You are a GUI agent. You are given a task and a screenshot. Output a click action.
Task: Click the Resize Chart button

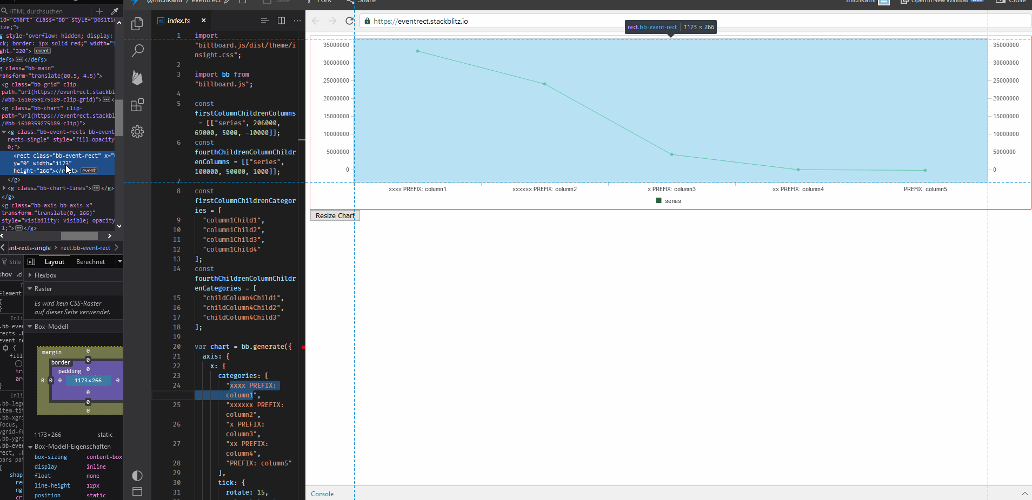pos(335,216)
